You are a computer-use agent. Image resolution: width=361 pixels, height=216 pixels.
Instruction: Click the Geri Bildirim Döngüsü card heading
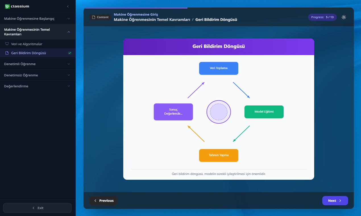[x=219, y=46]
